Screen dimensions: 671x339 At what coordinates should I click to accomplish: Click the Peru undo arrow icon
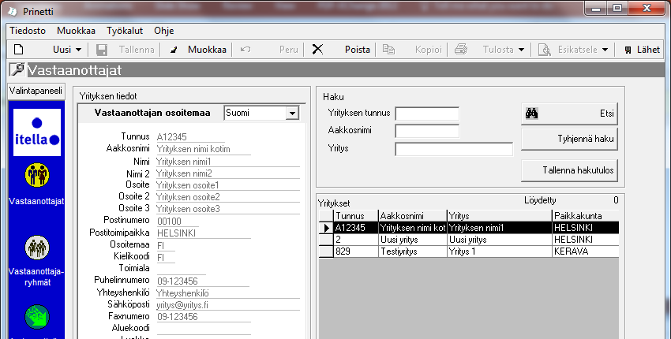pos(246,49)
